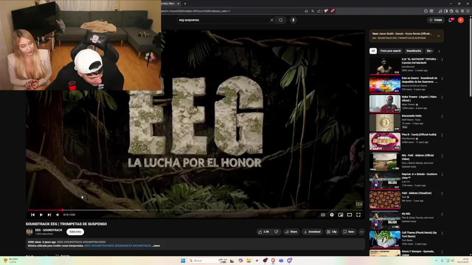Clear the search field with the X
Image resolution: width=472 pixels, height=265 pixels.
point(272,20)
